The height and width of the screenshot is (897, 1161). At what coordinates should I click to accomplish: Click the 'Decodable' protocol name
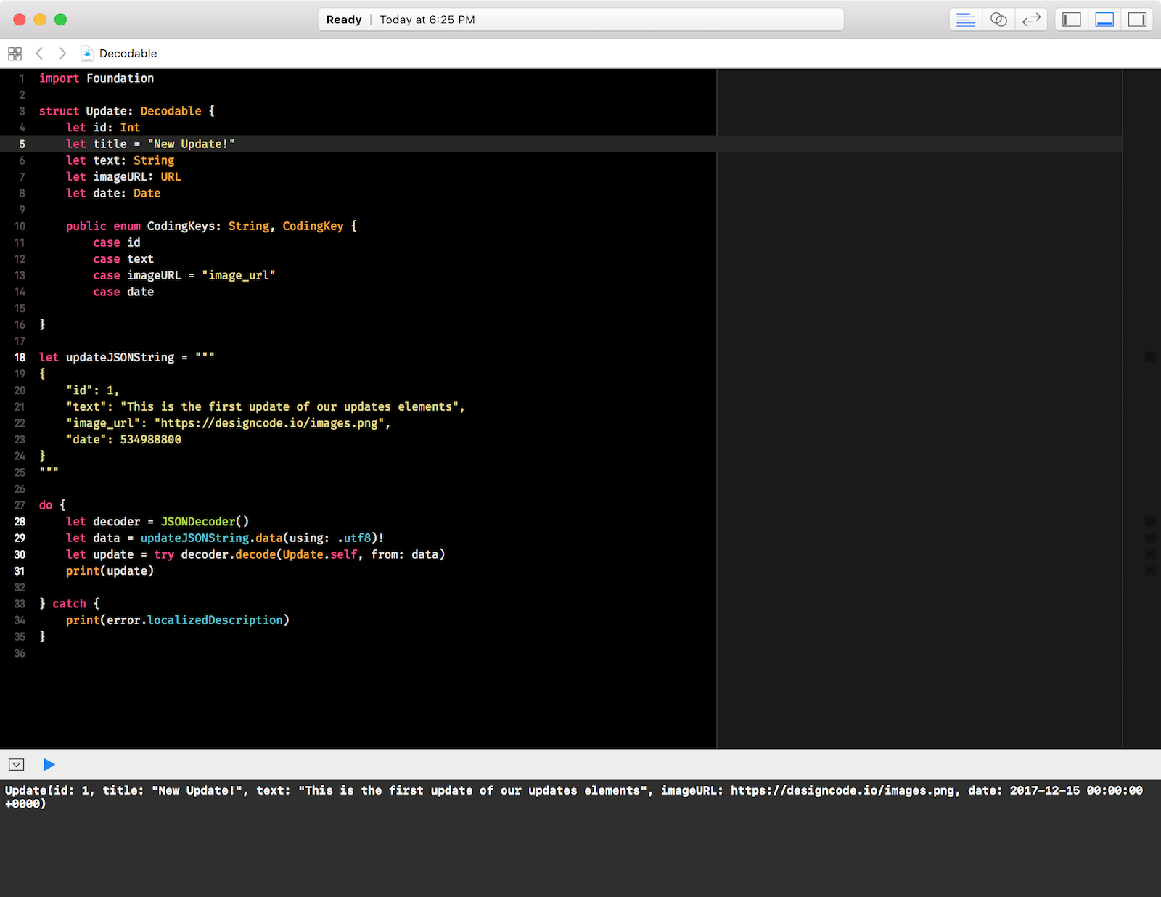coord(171,111)
